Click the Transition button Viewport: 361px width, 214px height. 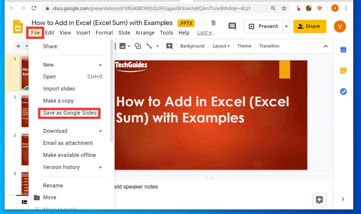269,46
